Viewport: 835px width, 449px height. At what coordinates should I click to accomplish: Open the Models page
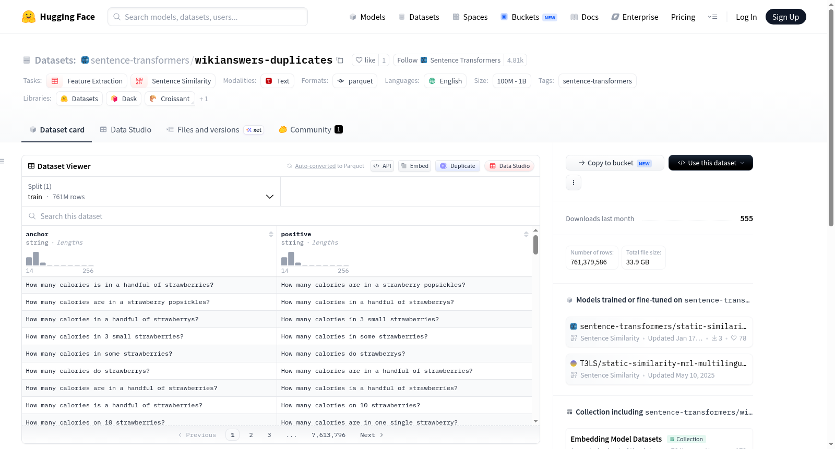click(x=367, y=17)
